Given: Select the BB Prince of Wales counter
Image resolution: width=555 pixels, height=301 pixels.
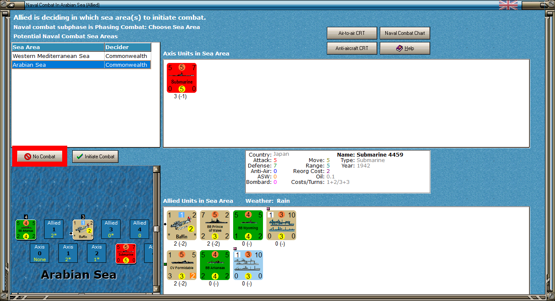Looking at the screenshot, I should (215, 225).
